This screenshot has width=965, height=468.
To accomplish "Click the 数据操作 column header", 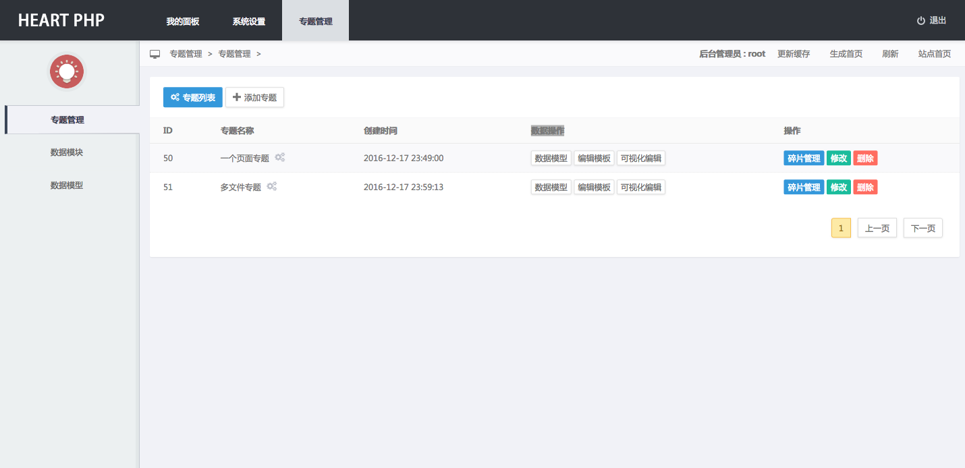I will [x=547, y=131].
